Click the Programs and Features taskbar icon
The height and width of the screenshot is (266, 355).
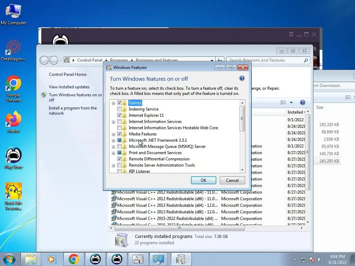point(181,259)
